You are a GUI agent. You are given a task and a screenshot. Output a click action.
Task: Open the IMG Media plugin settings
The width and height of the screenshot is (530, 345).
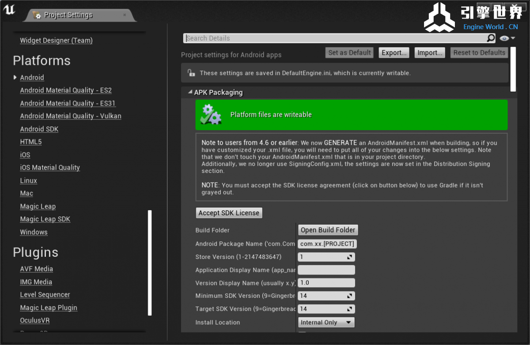coord(36,282)
